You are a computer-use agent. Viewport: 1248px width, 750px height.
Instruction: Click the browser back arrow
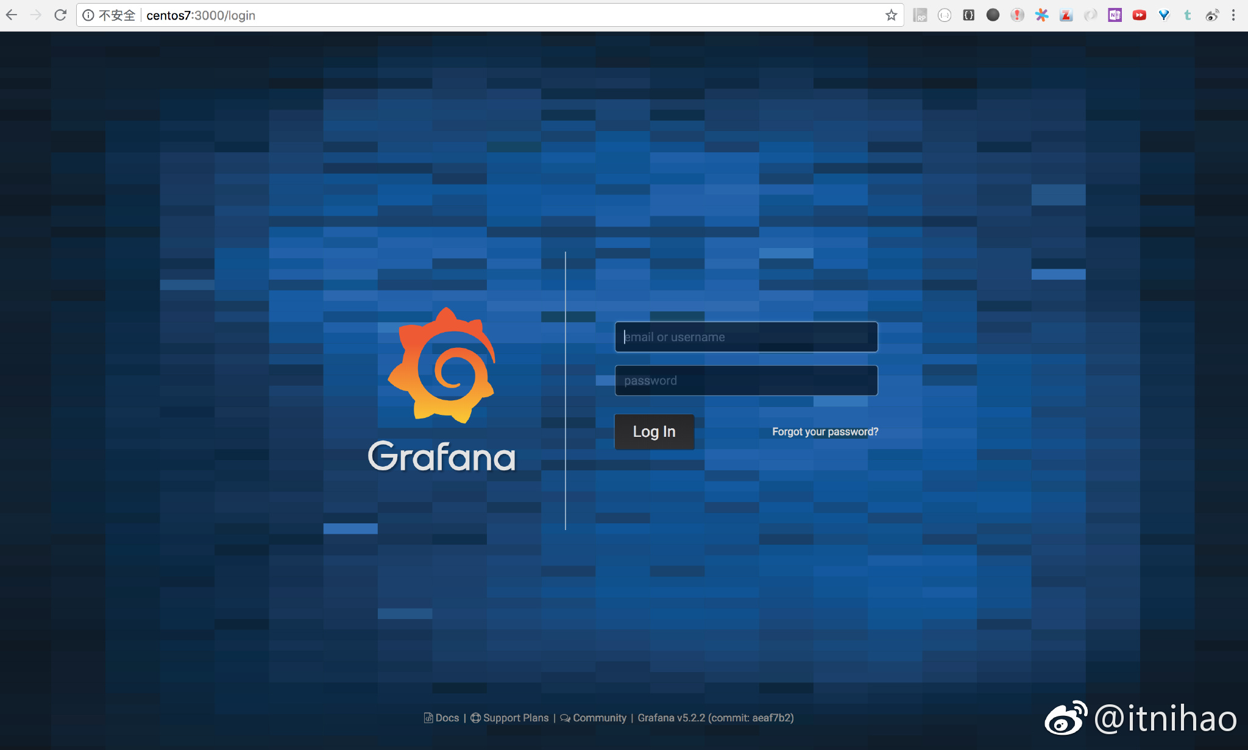[x=12, y=15]
